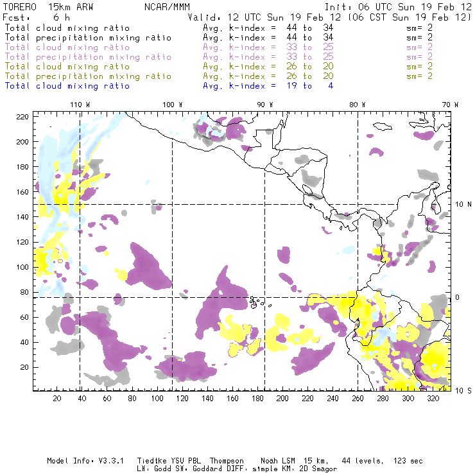Click the y-axis tick label '220'
The image size is (475, 475).
point(22,117)
